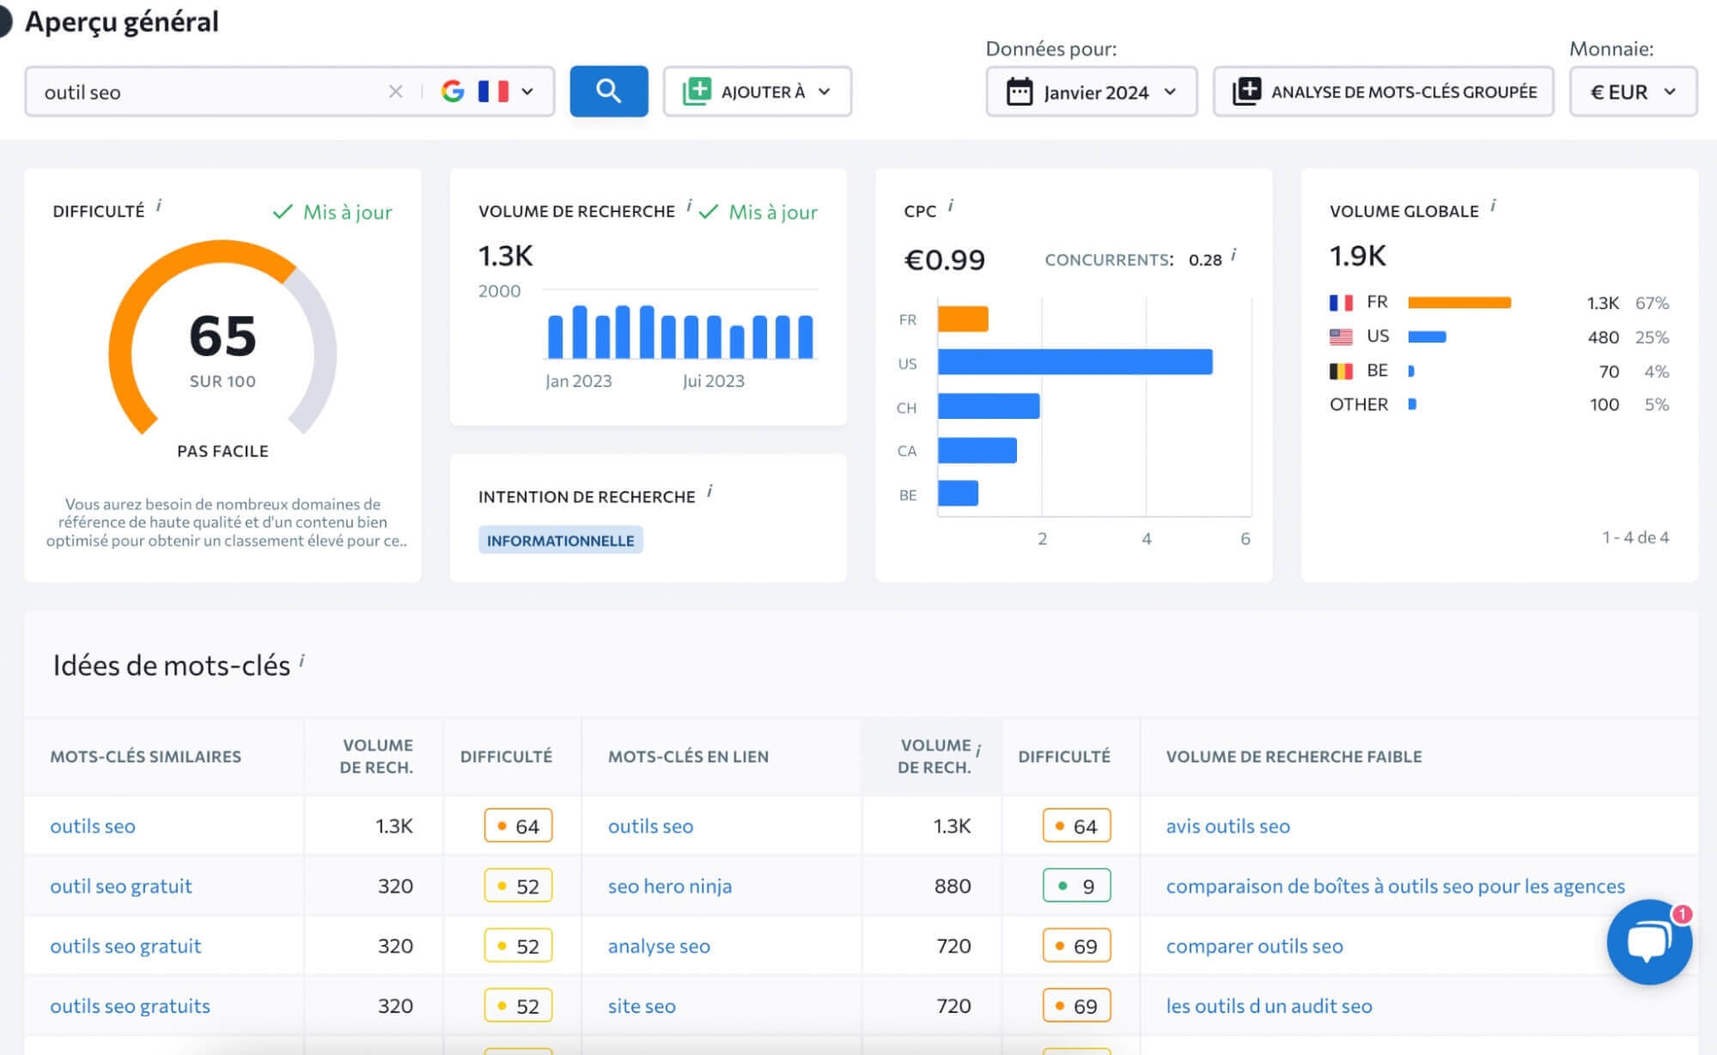Click the Jan 2023 chart label
The height and width of the screenshot is (1055, 1717).
click(578, 381)
